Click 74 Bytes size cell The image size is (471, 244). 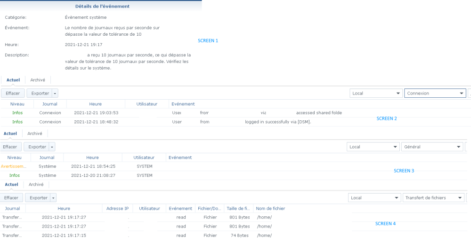click(240, 236)
